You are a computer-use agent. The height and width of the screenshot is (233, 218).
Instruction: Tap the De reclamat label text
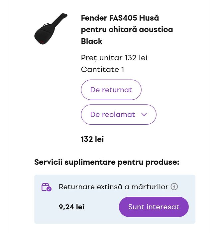(x=113, y=114)
